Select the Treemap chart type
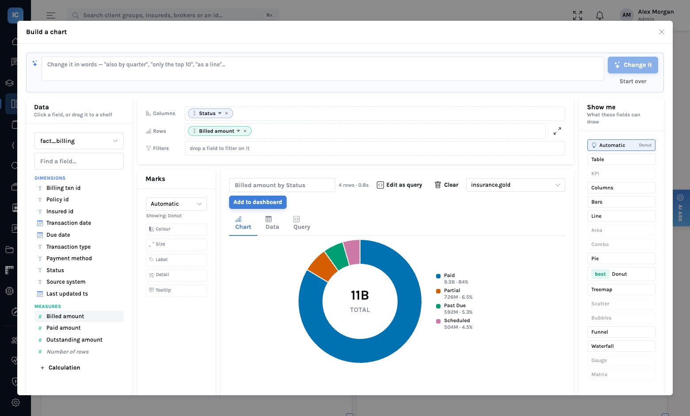Screen dimensions: 690x416 tap(621, 289)
